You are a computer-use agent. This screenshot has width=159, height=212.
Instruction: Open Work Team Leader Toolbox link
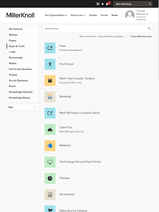77,78
